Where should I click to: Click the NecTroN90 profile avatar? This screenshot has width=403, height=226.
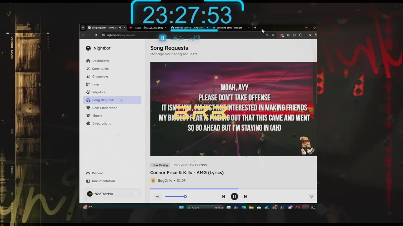[x=90, y=194]
